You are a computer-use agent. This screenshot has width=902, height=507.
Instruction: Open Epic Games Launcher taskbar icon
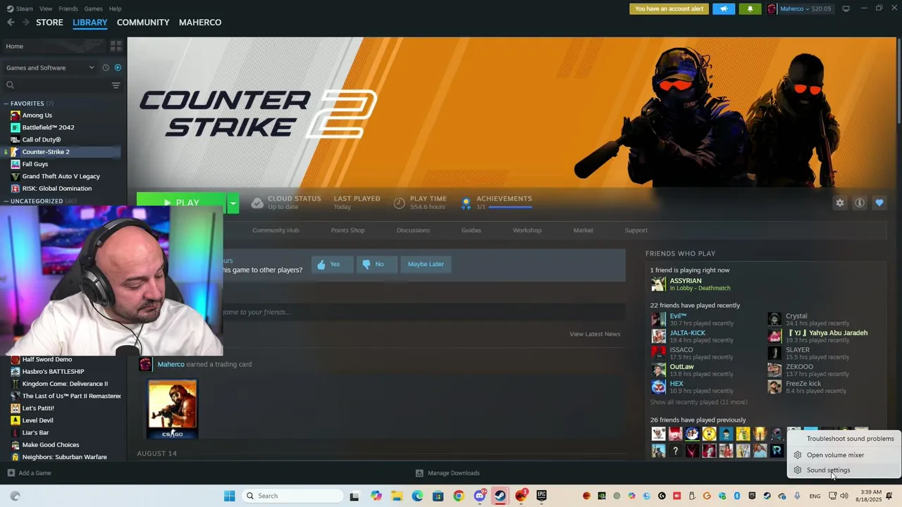point(541,496)
